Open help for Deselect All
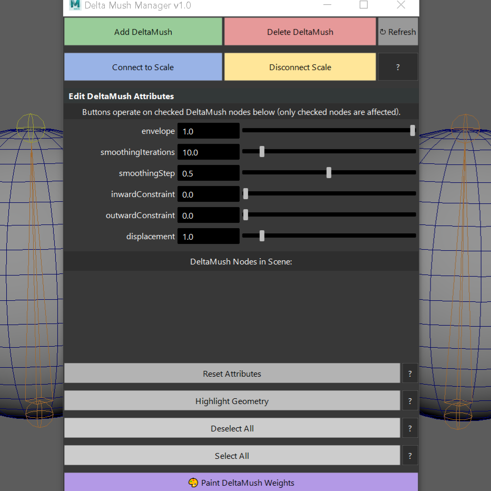This screenshot has width=491, height=491. pos(410,428)
